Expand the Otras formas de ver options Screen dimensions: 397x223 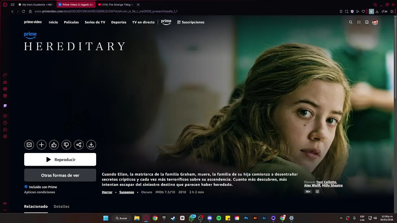[60, 175]
